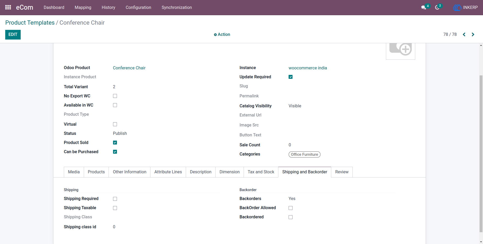Switch to the Media tab

[x=74, y=172]
